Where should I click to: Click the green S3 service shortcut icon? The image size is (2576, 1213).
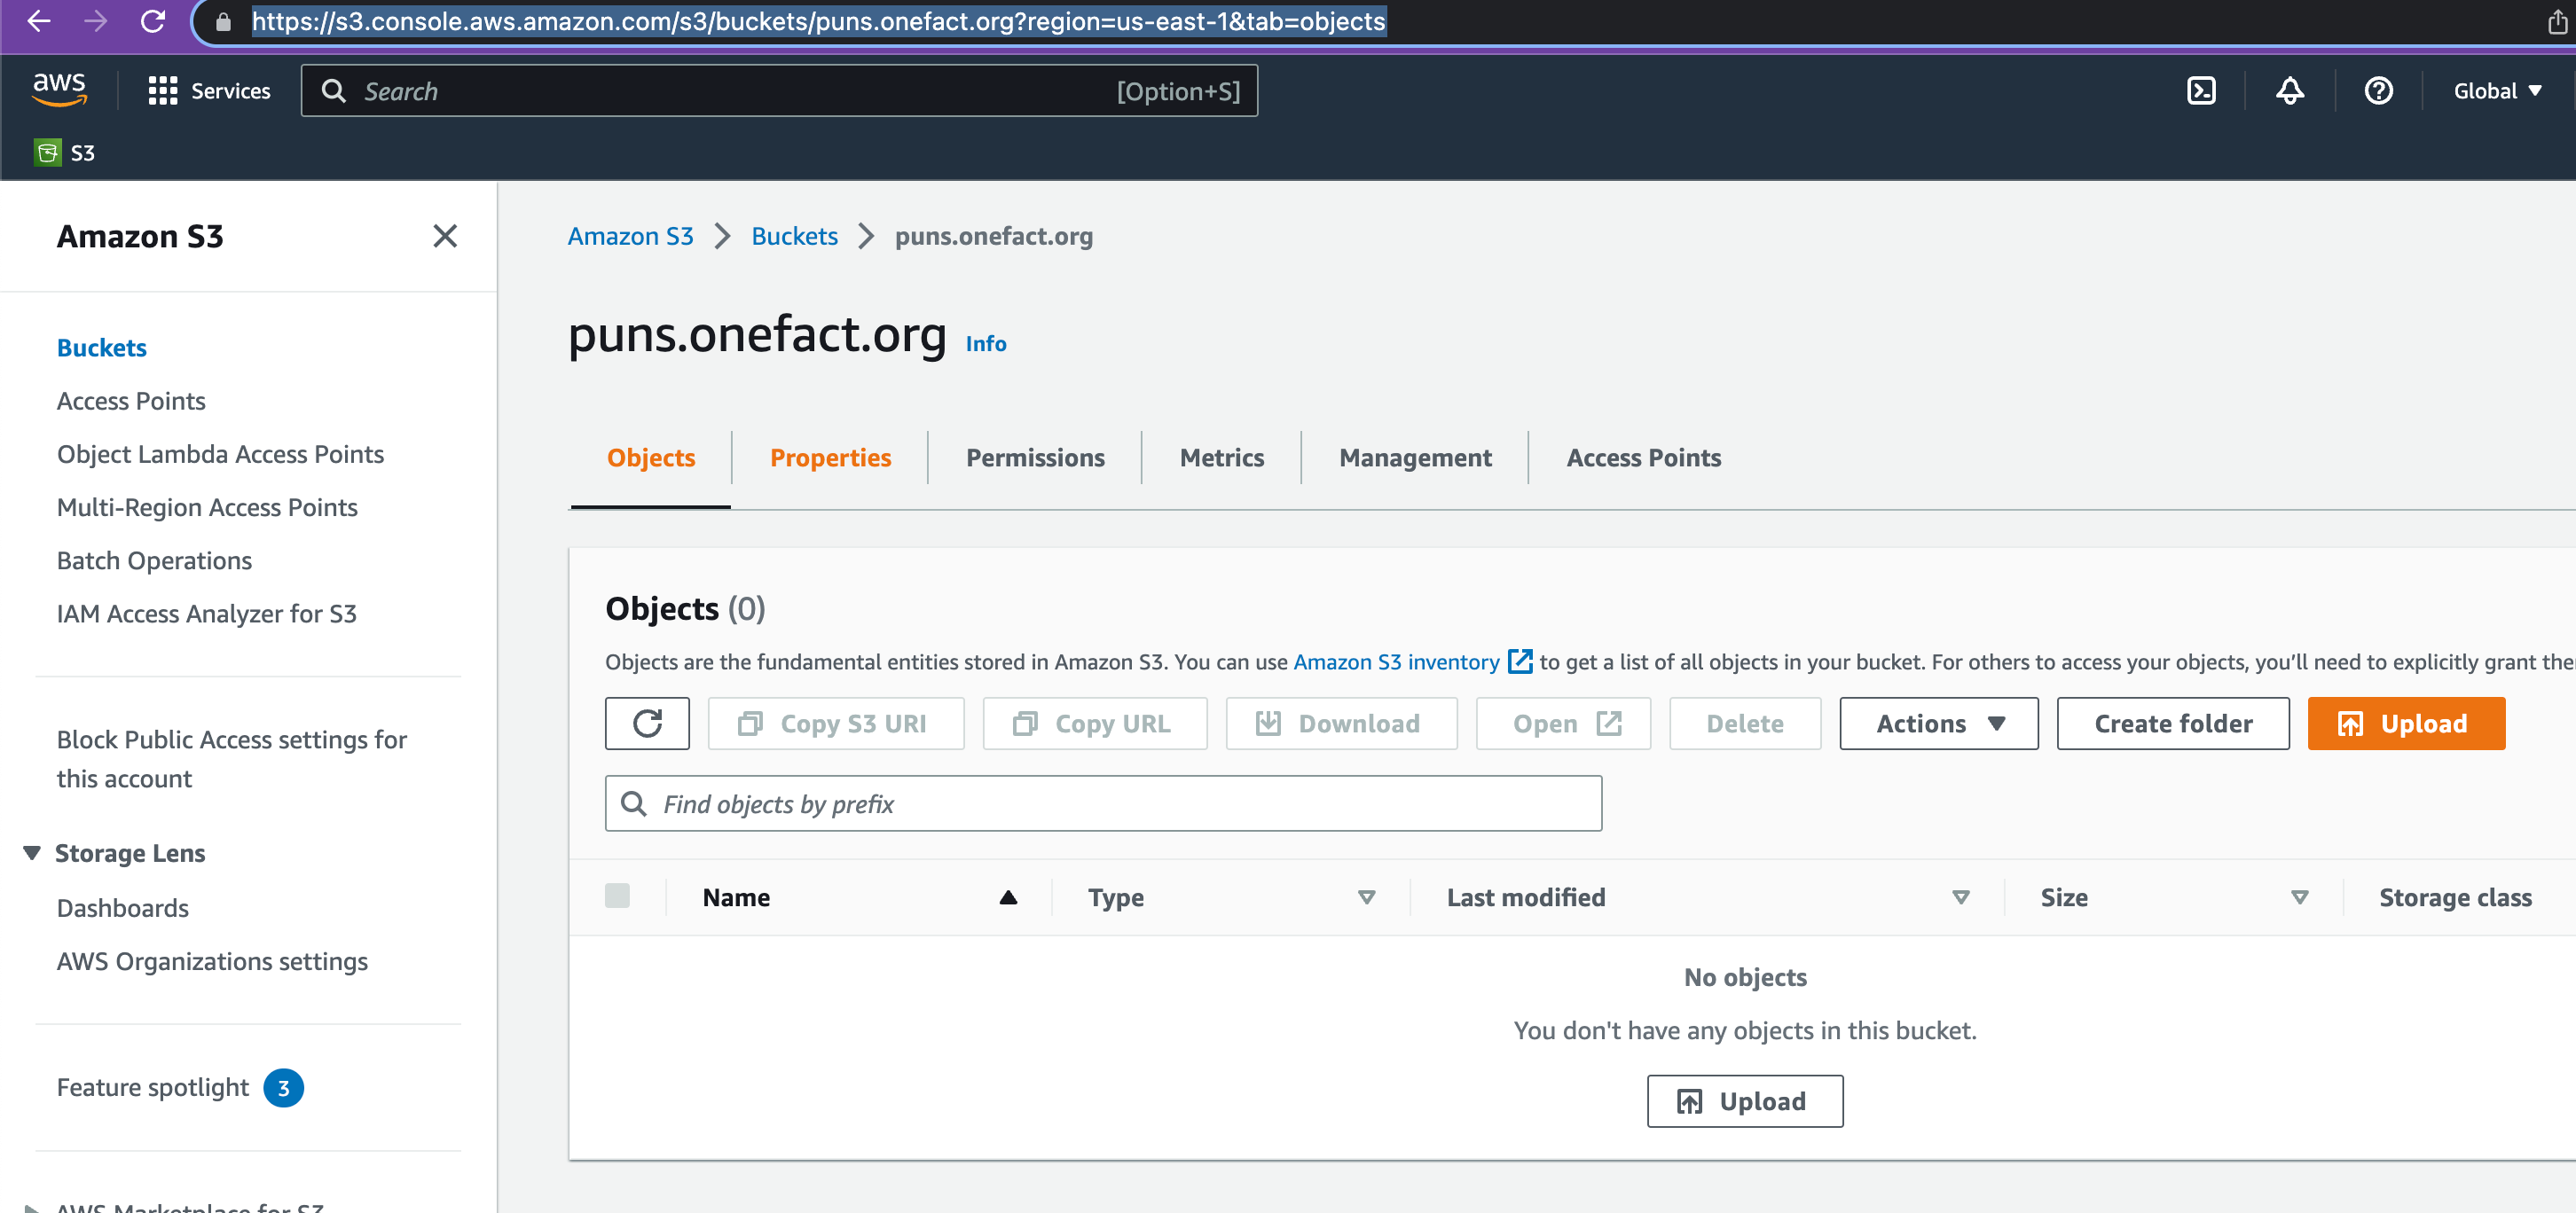47,153
